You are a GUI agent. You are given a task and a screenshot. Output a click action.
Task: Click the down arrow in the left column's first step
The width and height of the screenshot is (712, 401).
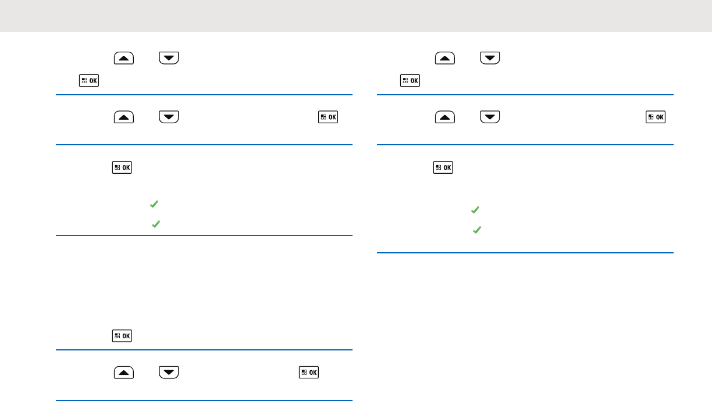coord(168,58)
